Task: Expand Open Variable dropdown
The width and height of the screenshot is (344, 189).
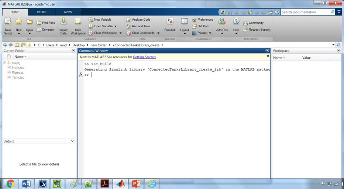Action: [x=116, y=26]
